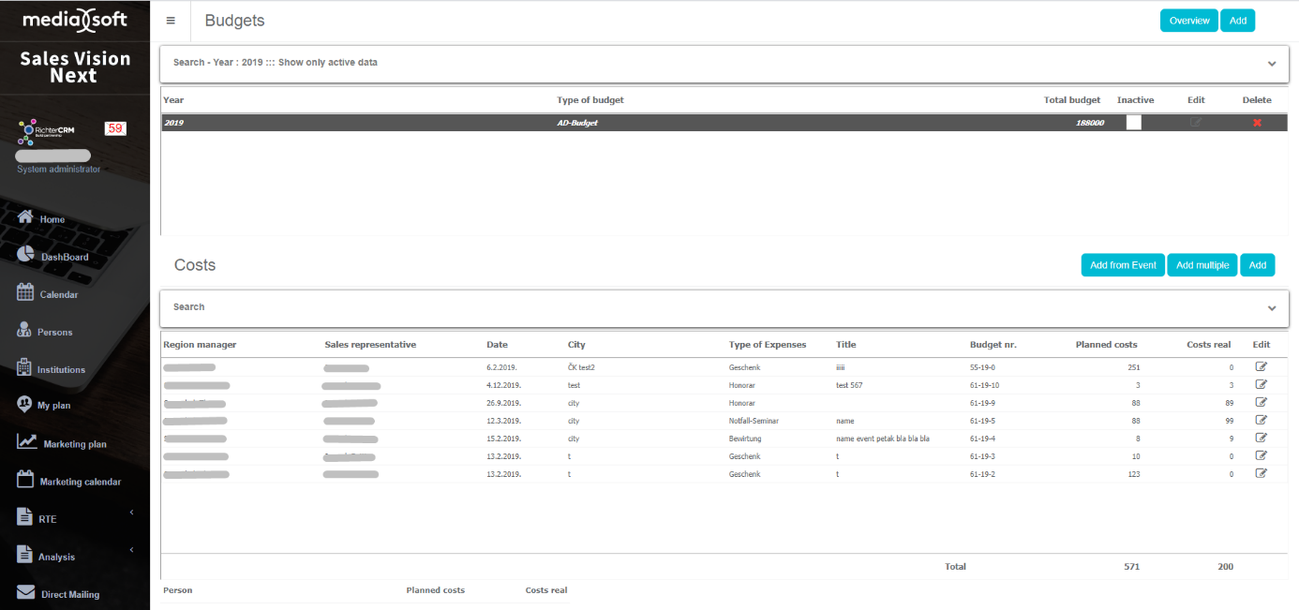Edit cost row with budget nr. 61-19-5

pos(1261,421)
